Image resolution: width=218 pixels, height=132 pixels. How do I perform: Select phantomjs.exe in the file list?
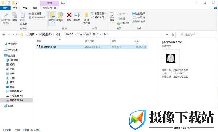(x=92, y=47)
